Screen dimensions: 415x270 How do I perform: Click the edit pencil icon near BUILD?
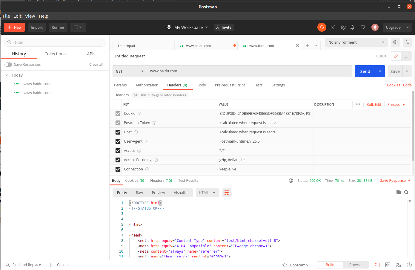pos(396,56)
